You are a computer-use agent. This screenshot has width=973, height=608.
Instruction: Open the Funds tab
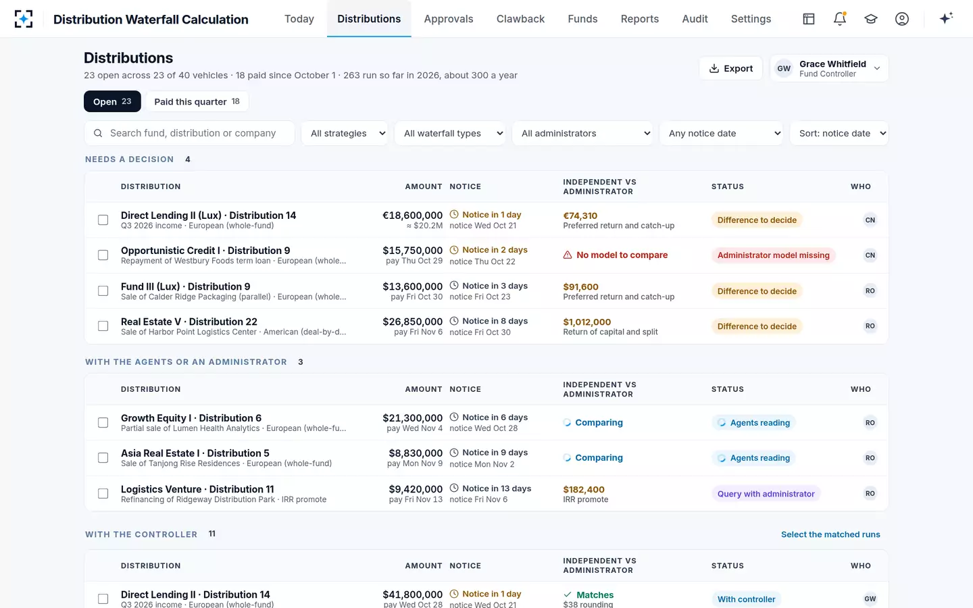click(x=582, y=19)
